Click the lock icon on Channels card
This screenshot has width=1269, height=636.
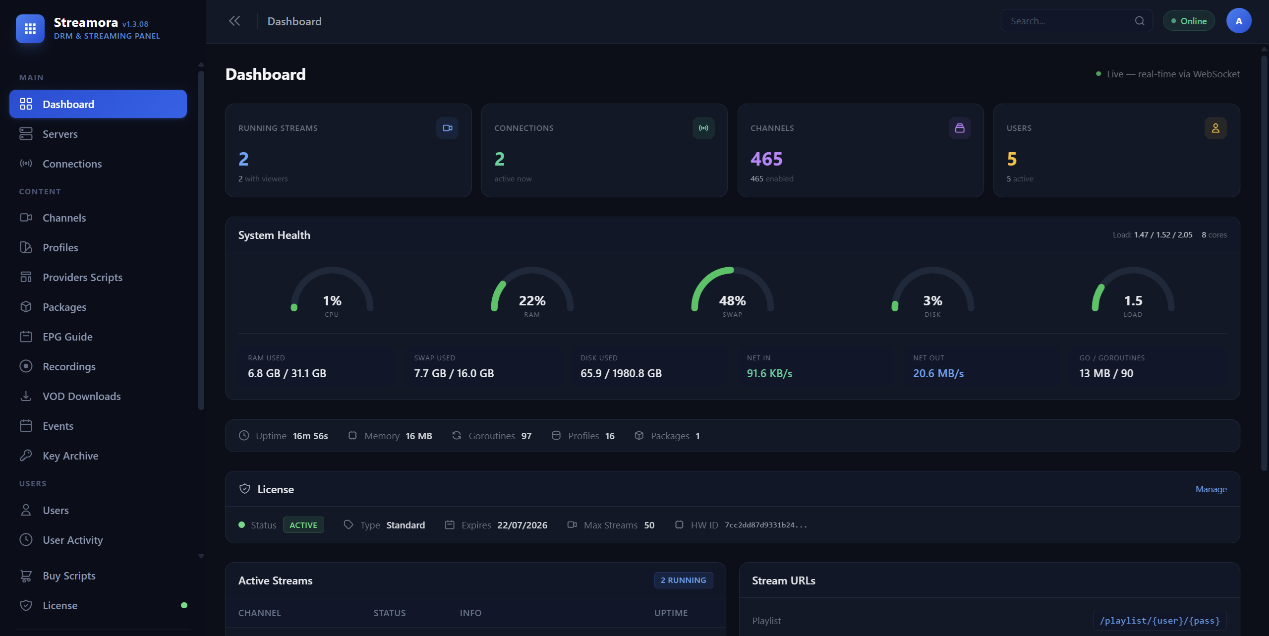tap(960, 128)
